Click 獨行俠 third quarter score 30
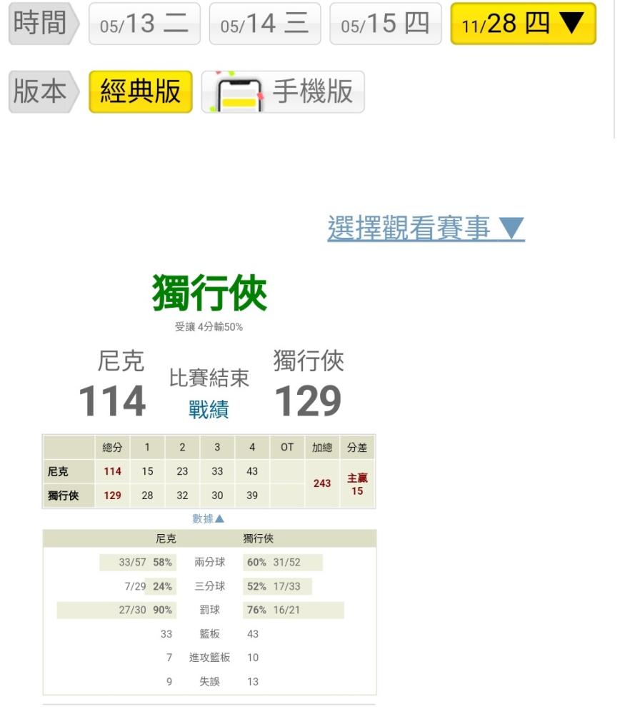635x714 pixels. [x=217, y=496]
